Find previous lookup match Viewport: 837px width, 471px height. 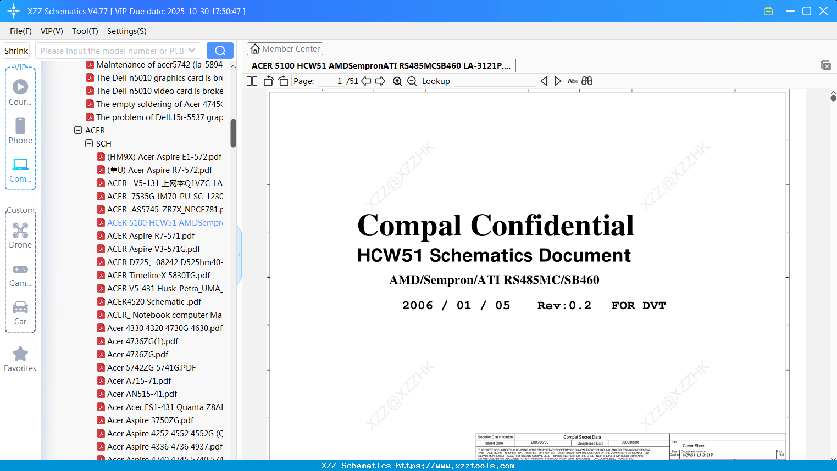click(544, 81)
